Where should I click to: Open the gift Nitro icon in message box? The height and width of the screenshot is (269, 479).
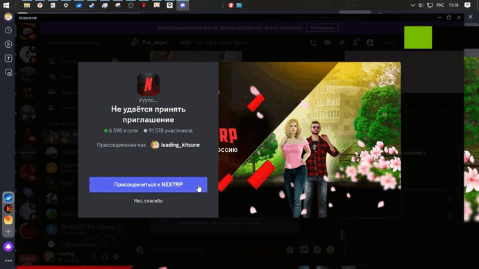[290, 250]
